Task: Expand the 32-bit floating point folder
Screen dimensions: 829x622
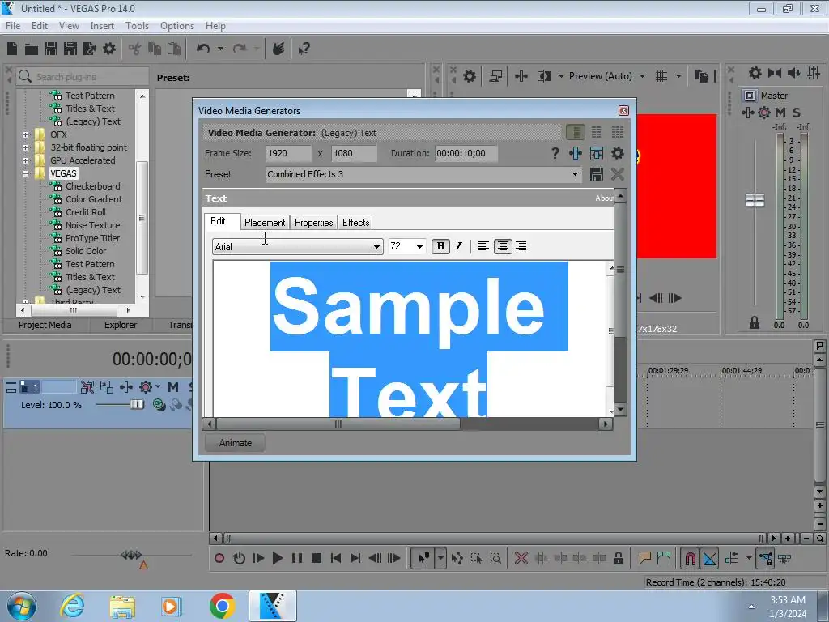Action: click(25, 147)
